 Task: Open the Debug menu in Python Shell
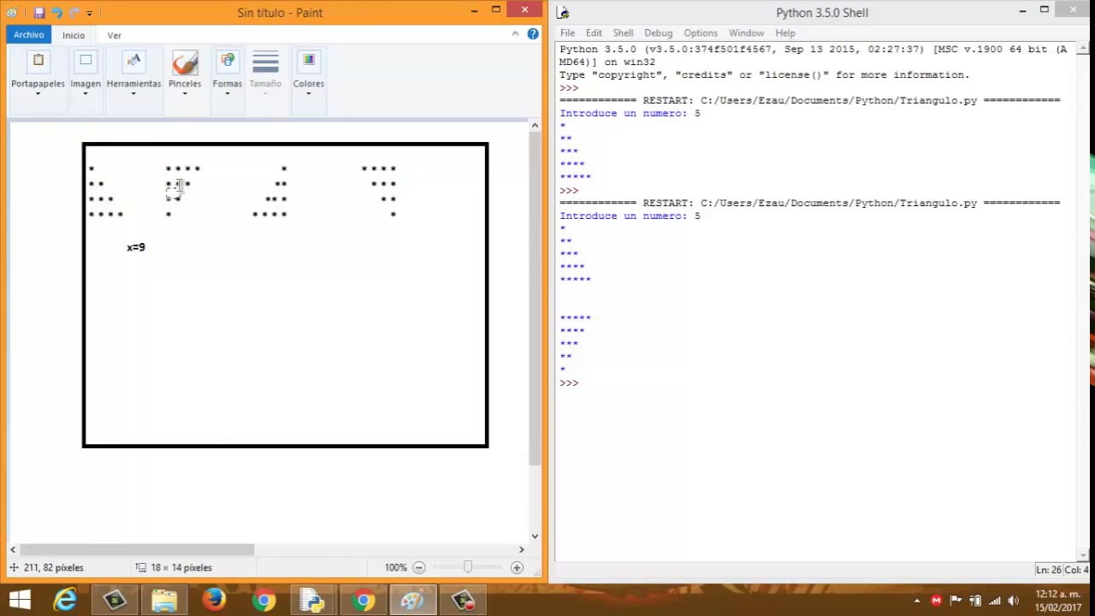(x=658, y=33)
